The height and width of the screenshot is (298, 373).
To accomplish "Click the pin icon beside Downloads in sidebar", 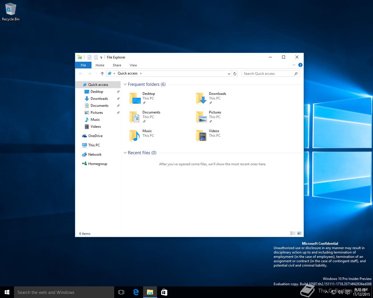I will (x=118, y=99).
